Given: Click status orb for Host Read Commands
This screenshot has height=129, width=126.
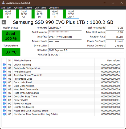Looking at the screenshot, I should pyautogui.click(x=4, y=89).
